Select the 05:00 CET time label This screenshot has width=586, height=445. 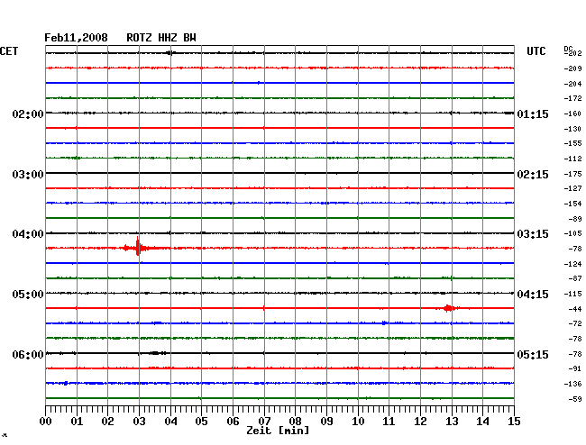coord(28,295)
